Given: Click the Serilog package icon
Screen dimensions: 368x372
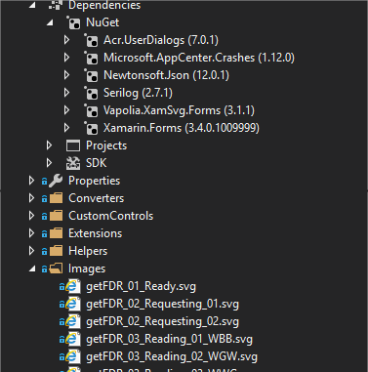Looking at the screenshot, I should [91, 93].
